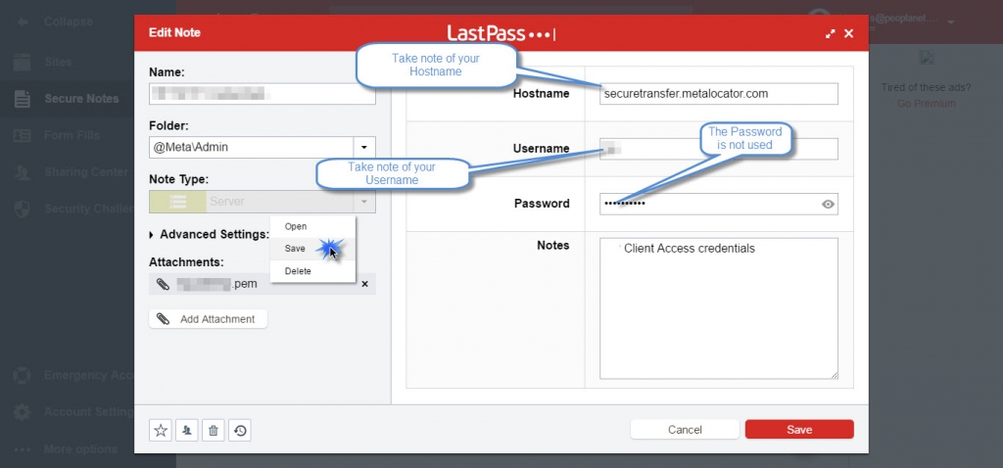Click the paperclip icon in Add Attachment
Image resolution: width=1003 pixels, height=468 pixels.
pyautogui.click(x=164, y=319)
